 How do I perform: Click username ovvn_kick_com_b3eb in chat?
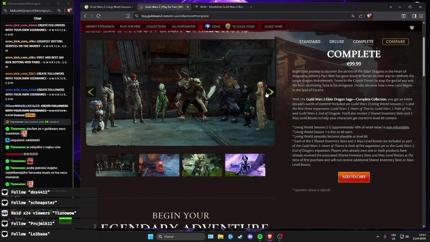point(21,25)
